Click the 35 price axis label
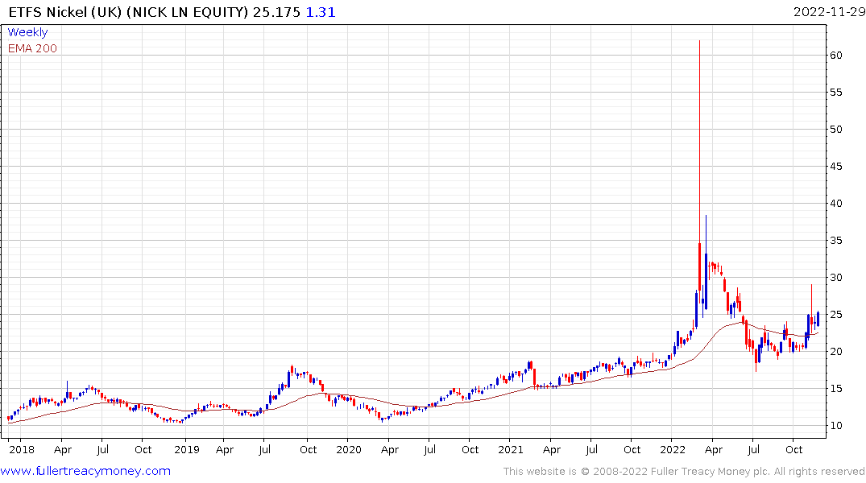The image size is (866, 483). click(835, 240)
